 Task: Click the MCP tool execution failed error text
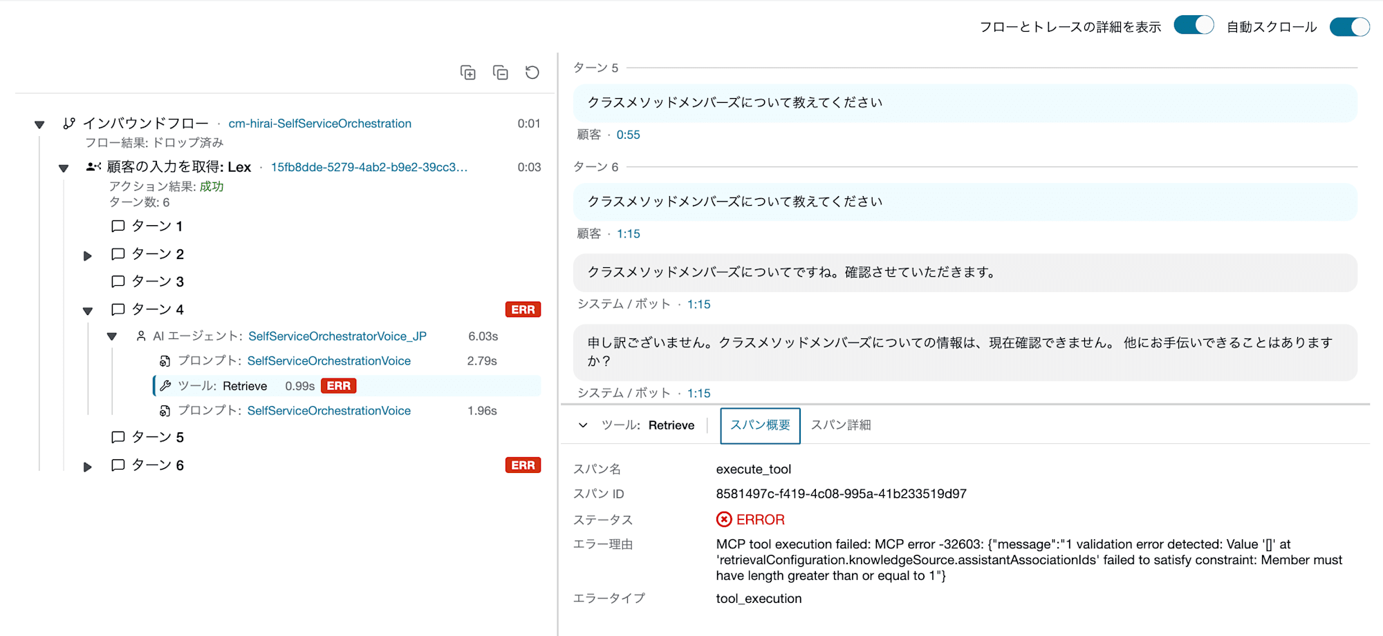1029,560
